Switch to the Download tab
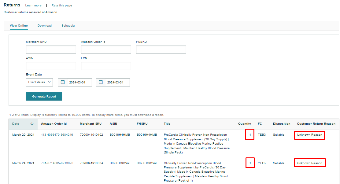This screenshot has width=340, height=184. (x=44, y=26)
